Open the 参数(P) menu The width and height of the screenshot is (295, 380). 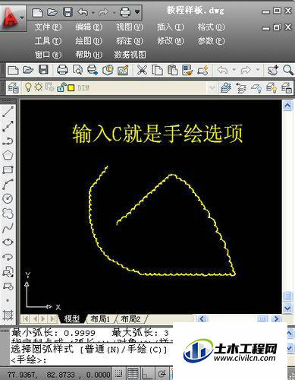click(x=211, y=41)
